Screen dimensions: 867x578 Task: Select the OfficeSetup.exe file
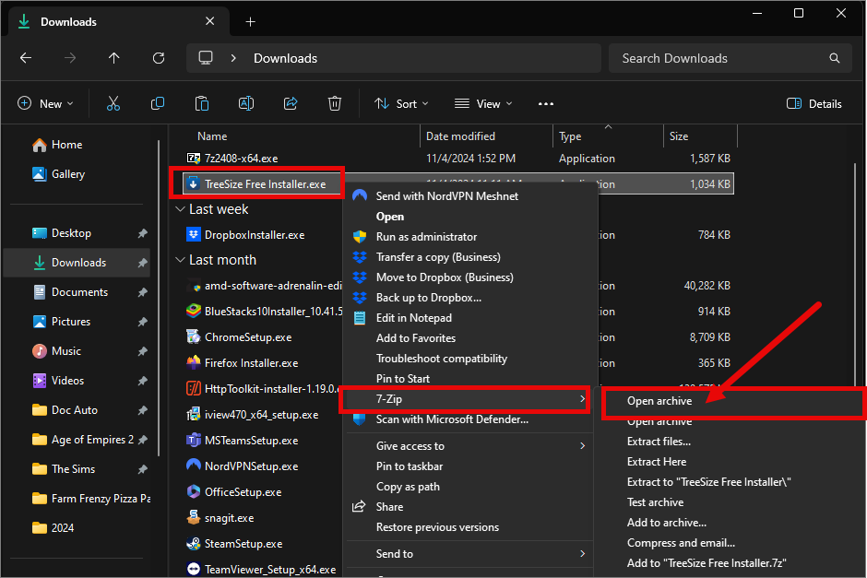point(243,492)
